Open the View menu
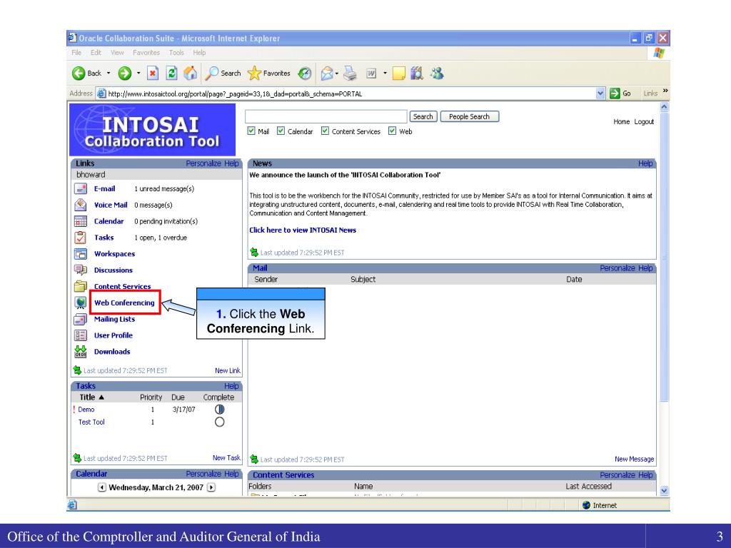This screenshot has height=548, width=731. coord(117,53)
